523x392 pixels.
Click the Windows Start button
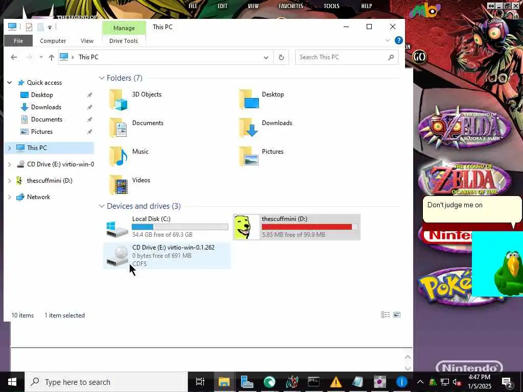[x=12, y=382]
